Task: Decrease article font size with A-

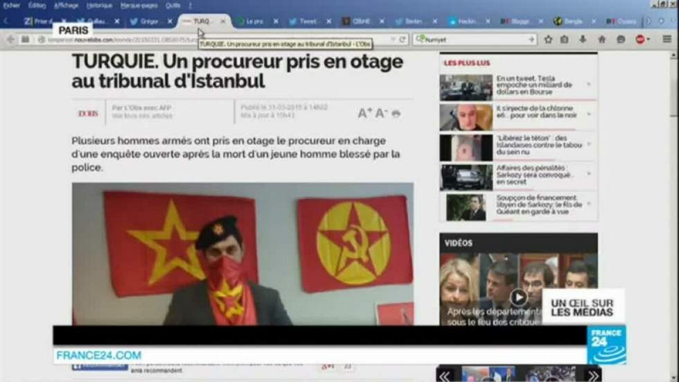Action: tap(382, 113)
